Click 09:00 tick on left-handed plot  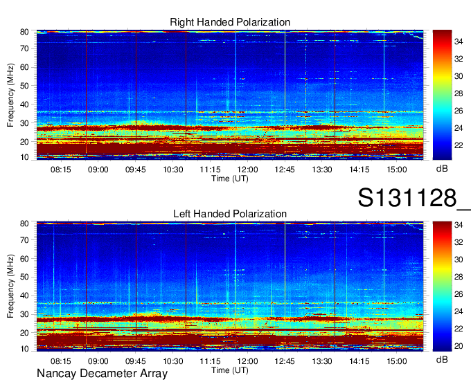click(98, 361)
